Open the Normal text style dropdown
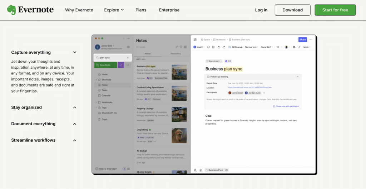This screenshot has width=366, height=189. tap(252, 47)
